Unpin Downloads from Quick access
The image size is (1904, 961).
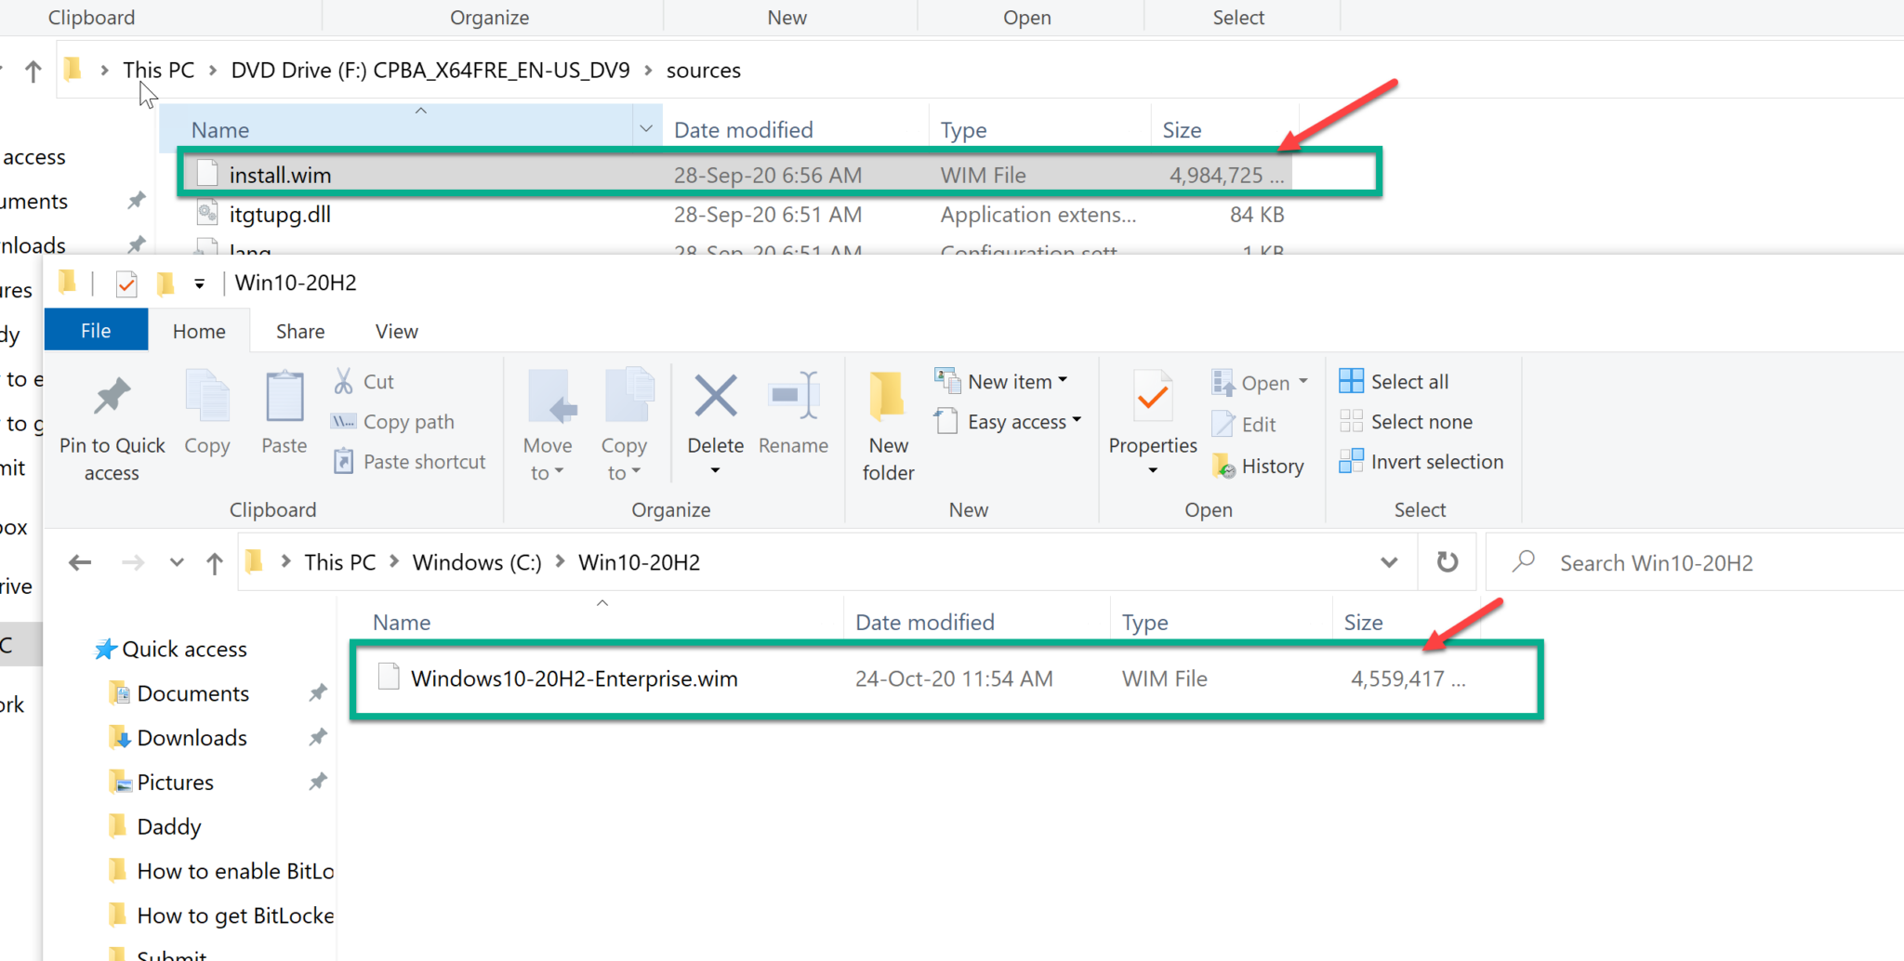317,737
